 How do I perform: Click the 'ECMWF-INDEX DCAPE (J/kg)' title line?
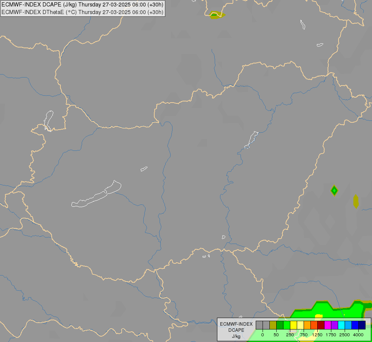click(82, 5)
